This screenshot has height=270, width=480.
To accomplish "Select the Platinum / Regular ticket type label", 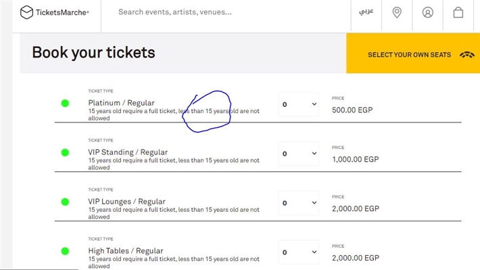I will coord(121,103).
